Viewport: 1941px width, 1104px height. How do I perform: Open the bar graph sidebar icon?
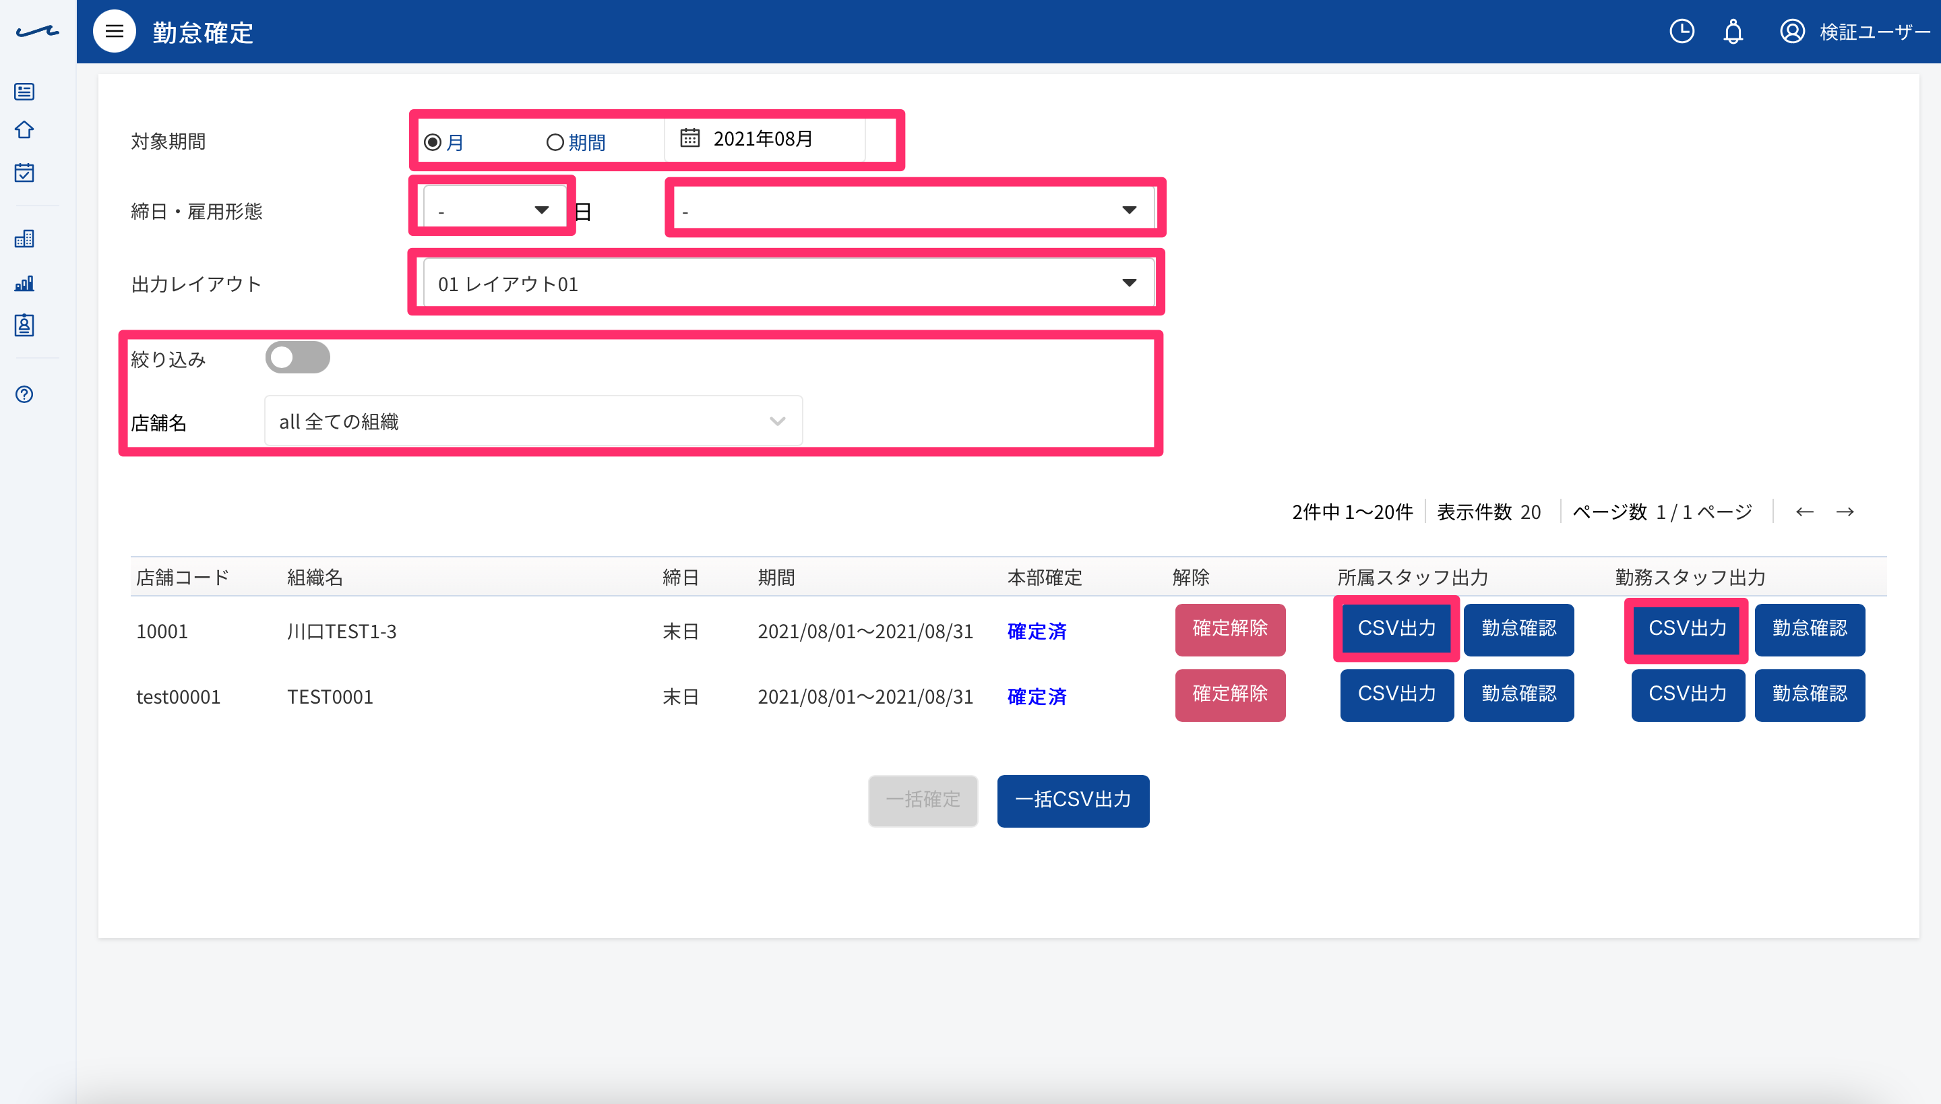pyautogui.click(x=24, y=283)
